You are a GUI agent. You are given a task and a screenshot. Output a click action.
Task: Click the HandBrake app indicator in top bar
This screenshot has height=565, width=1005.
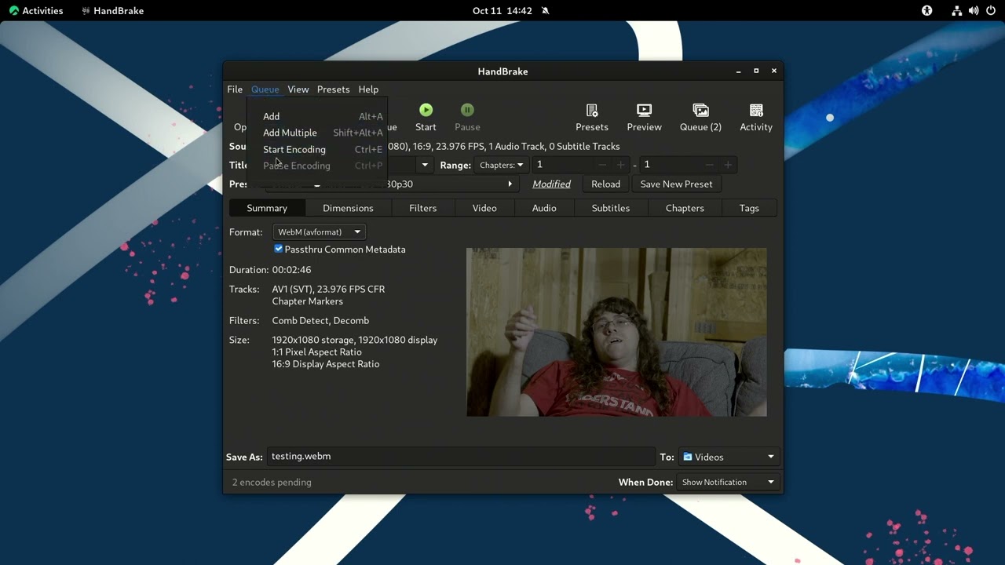(112, 11)
